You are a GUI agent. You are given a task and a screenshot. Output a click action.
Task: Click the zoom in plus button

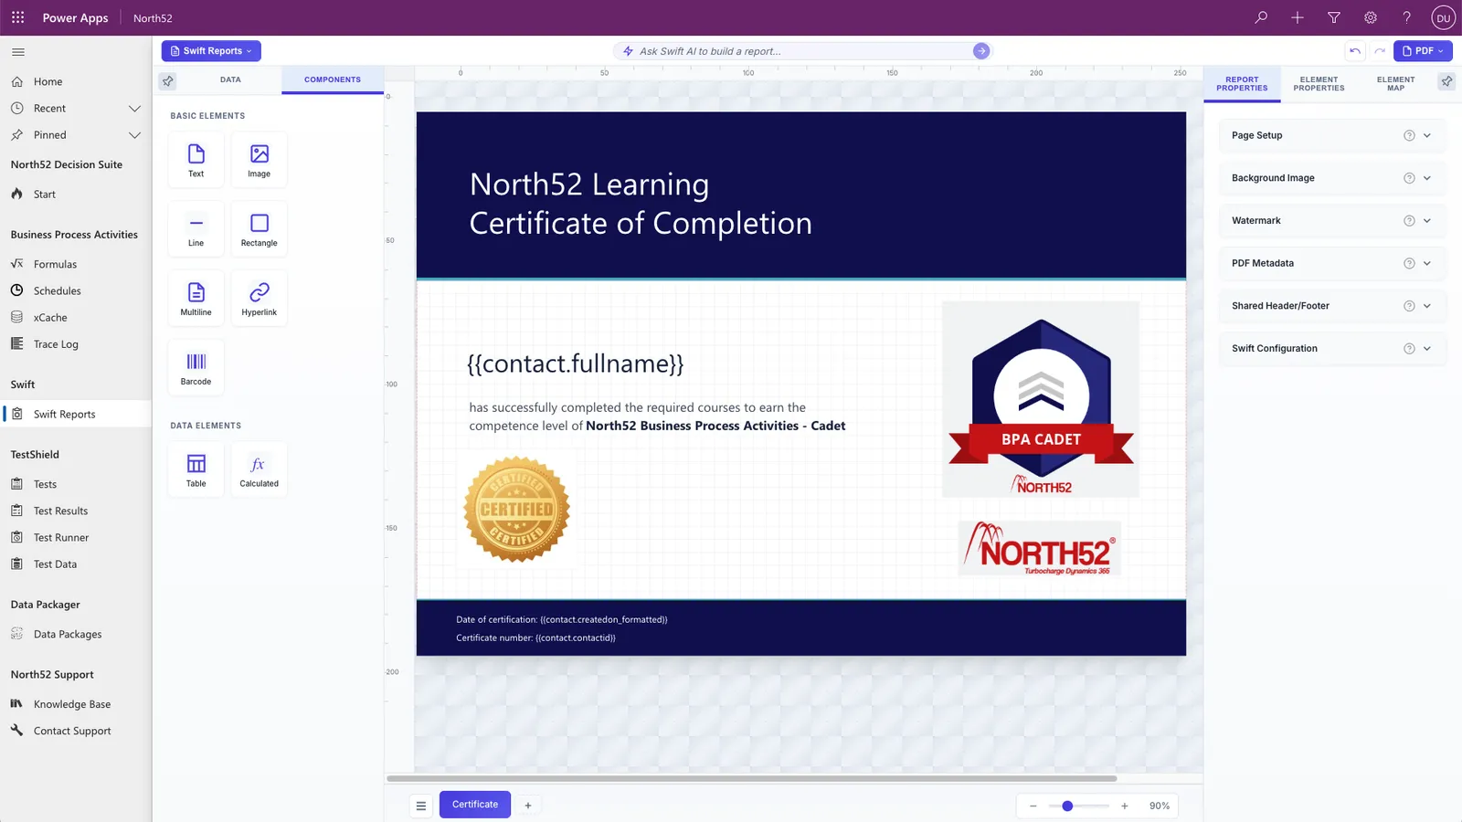(1125, 806)
